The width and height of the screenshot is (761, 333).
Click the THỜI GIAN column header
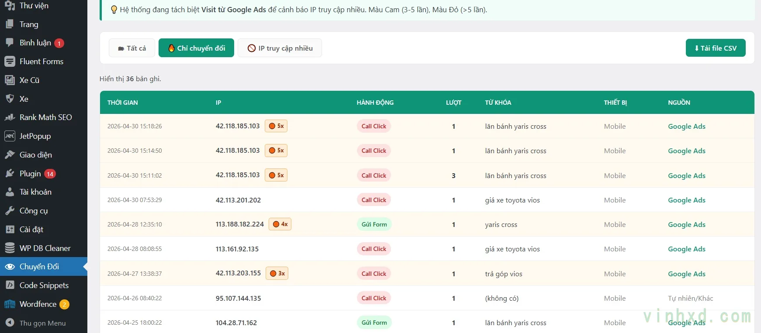coord(123,103)
